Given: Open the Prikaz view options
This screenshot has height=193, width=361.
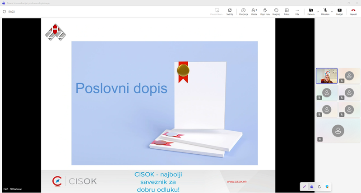Looking at the screenshot, I should click(x=287, y=11).
